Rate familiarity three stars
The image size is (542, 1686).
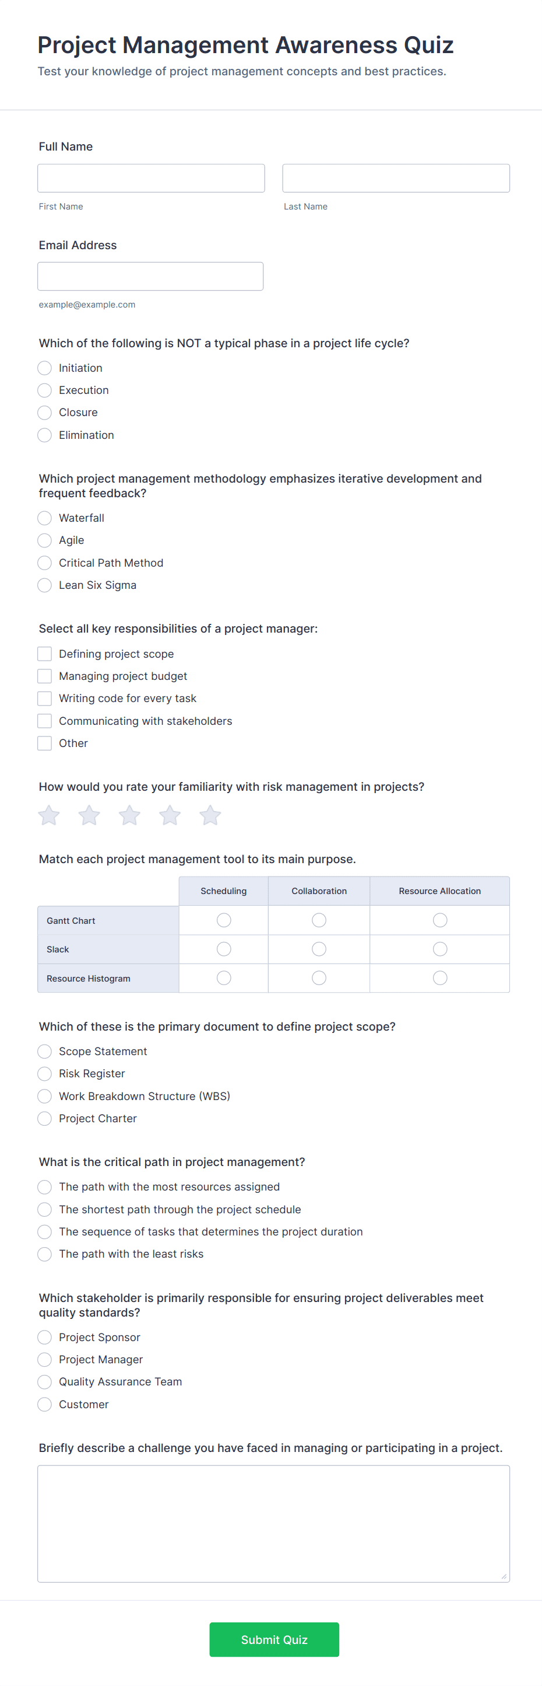pyautogui.click(x=129, y=815)
